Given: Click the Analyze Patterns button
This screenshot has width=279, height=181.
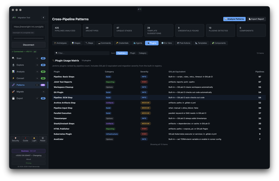Looking at the screenshot, I should pos(234,19).
